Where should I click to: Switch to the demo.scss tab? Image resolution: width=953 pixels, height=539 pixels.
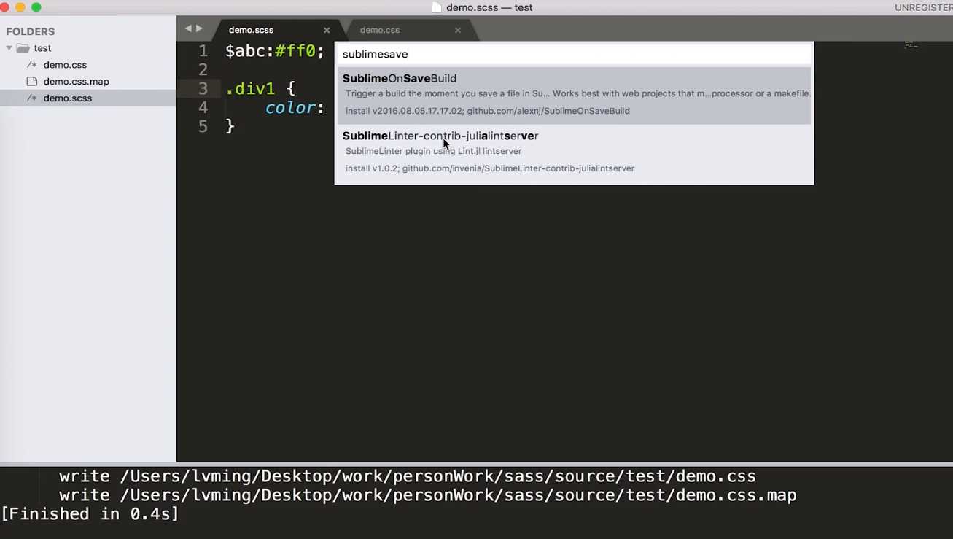click(251, 30)
